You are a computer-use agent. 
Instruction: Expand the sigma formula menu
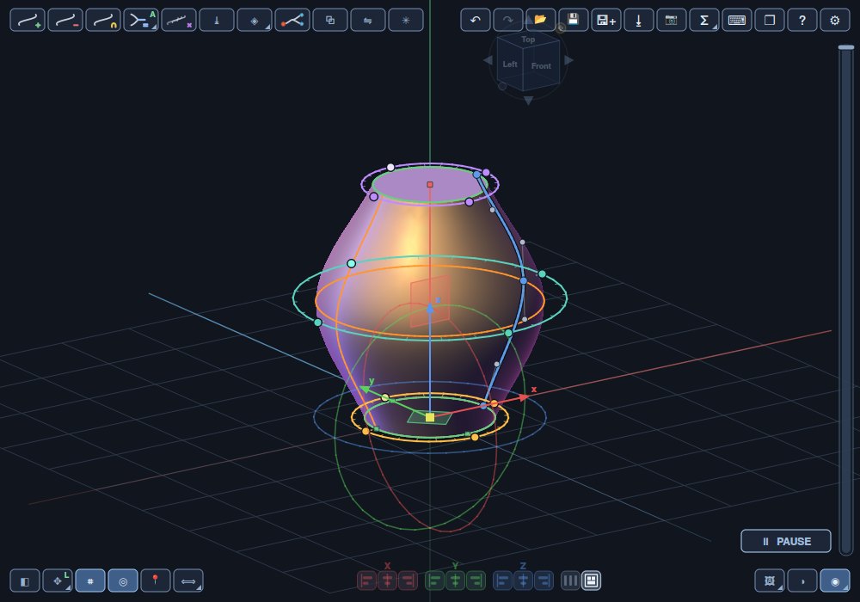tap(704, 21)
